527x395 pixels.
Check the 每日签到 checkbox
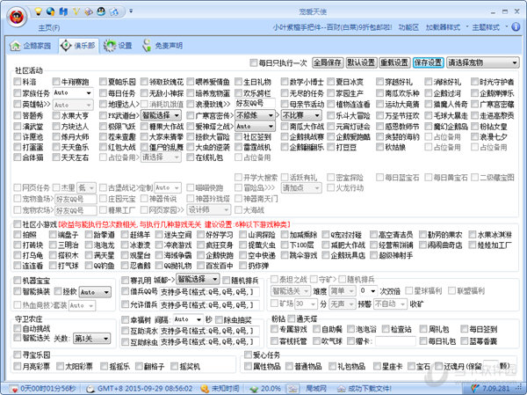(x=464, y=329)
